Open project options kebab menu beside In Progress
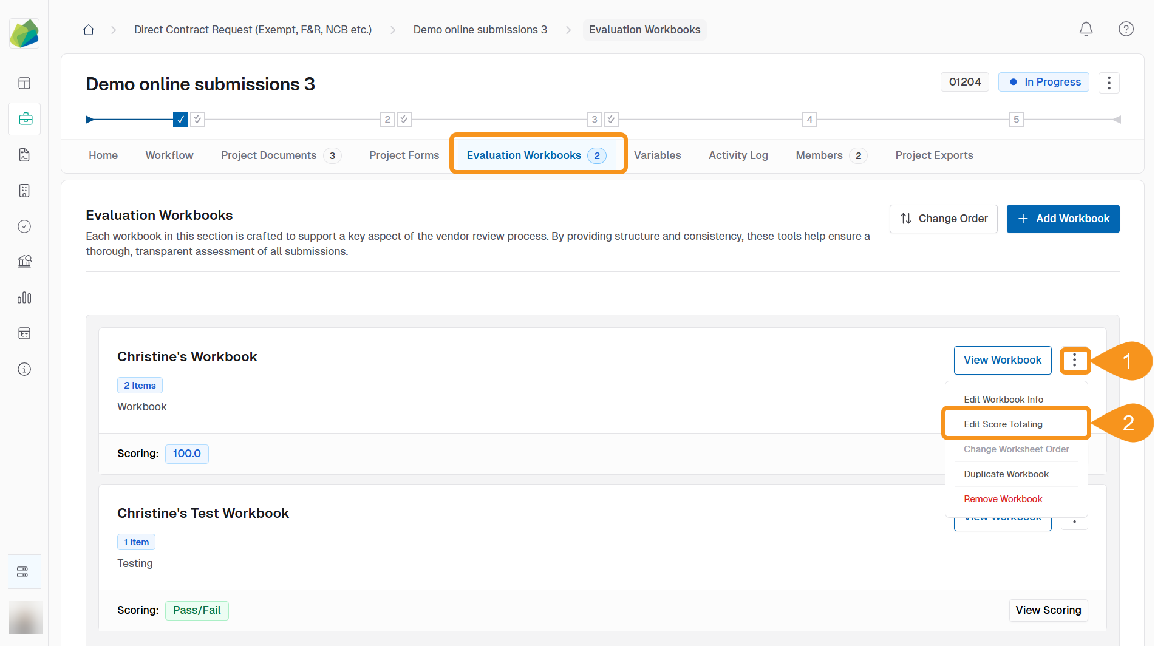 point(1109,83)
